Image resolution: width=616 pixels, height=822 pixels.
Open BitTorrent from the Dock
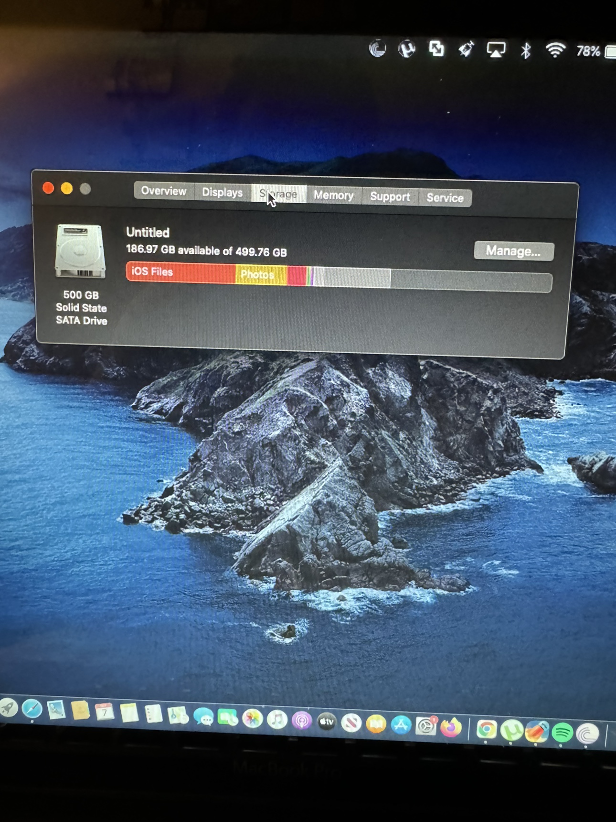point(587,734)
